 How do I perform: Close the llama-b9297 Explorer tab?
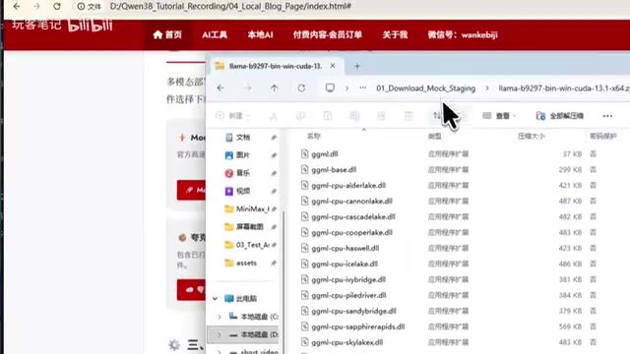(x=333, y=66)
